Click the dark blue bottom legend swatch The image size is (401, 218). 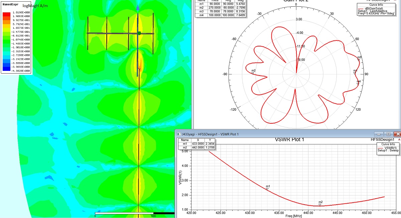click(x=6, y=71)
